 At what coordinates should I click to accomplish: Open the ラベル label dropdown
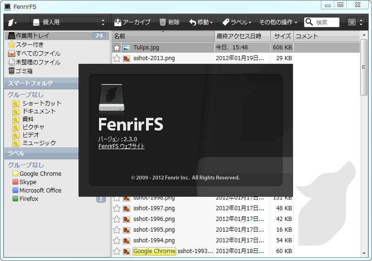[x=237, y=22]
